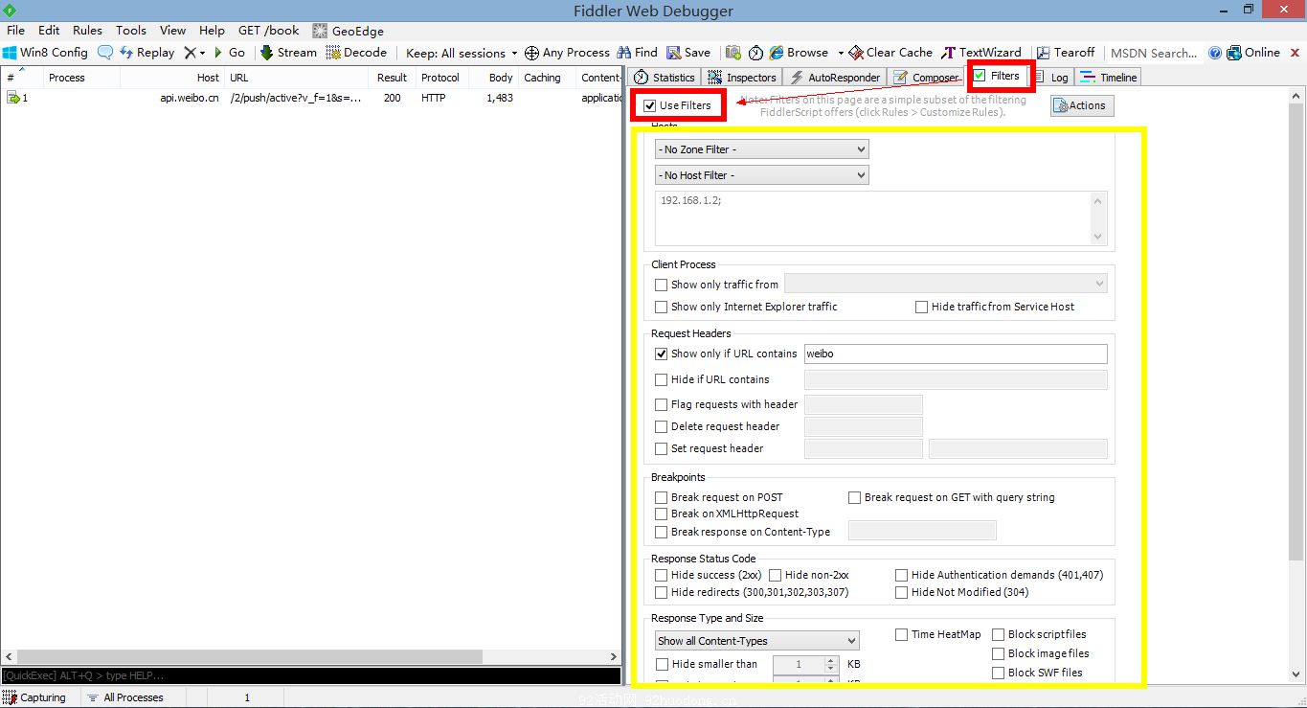1307x708 pixels.
Task: Click the Decode toolbar icon
Action: tap(333, 53)
